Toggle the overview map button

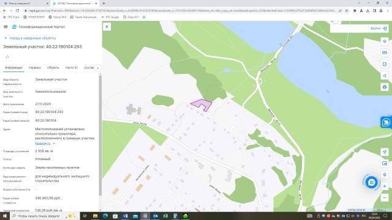pyautogui.click(x=385, y=163)
